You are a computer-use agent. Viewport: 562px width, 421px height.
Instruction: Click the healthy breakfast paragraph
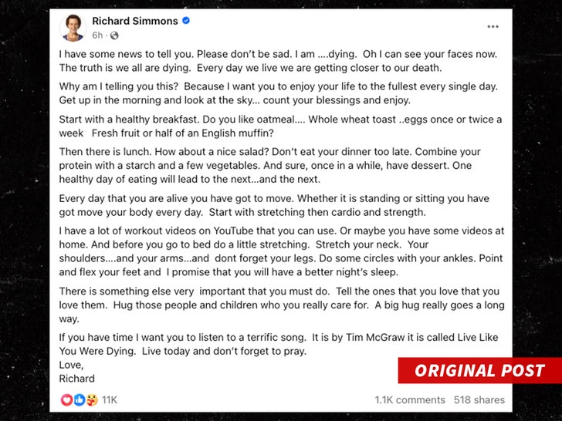click(x=279, y=126)
